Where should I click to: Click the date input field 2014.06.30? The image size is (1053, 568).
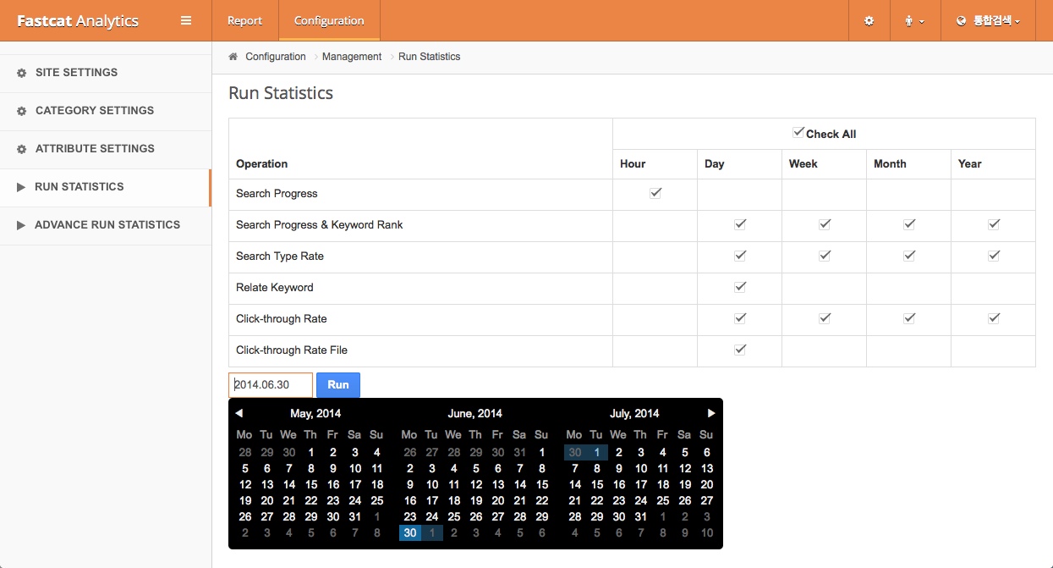click(271, 385)
